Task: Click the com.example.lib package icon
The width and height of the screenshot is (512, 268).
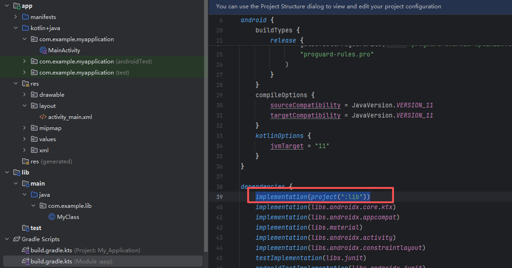Action: (x=43, y=206)
